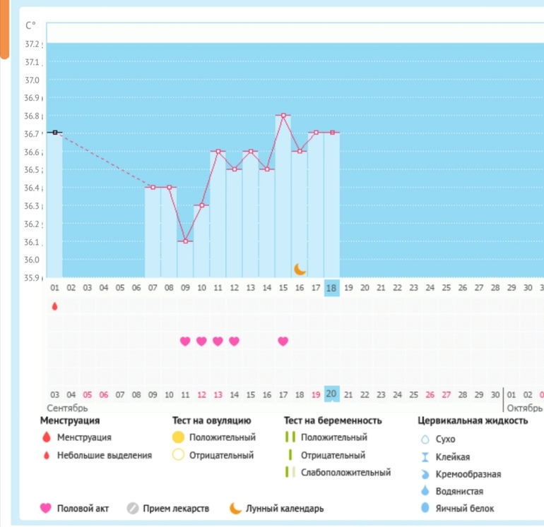The image size is (544, 527).
Task: Click the 36.1 temperature point on day 09
Action: (x=185, y=241)
